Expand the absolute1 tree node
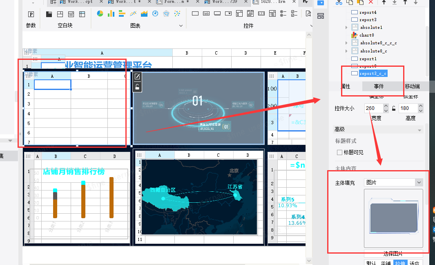This screenshot has height=265, width=435. (x=346, y=27)
